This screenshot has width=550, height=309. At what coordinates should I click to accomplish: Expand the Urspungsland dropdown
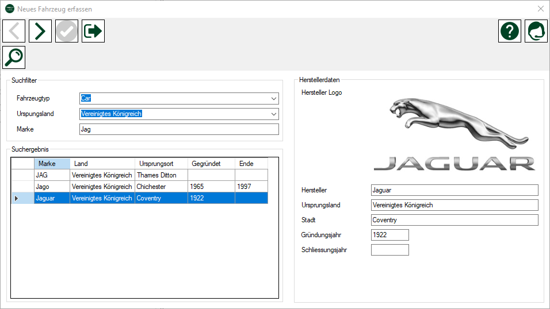(273, 114)
